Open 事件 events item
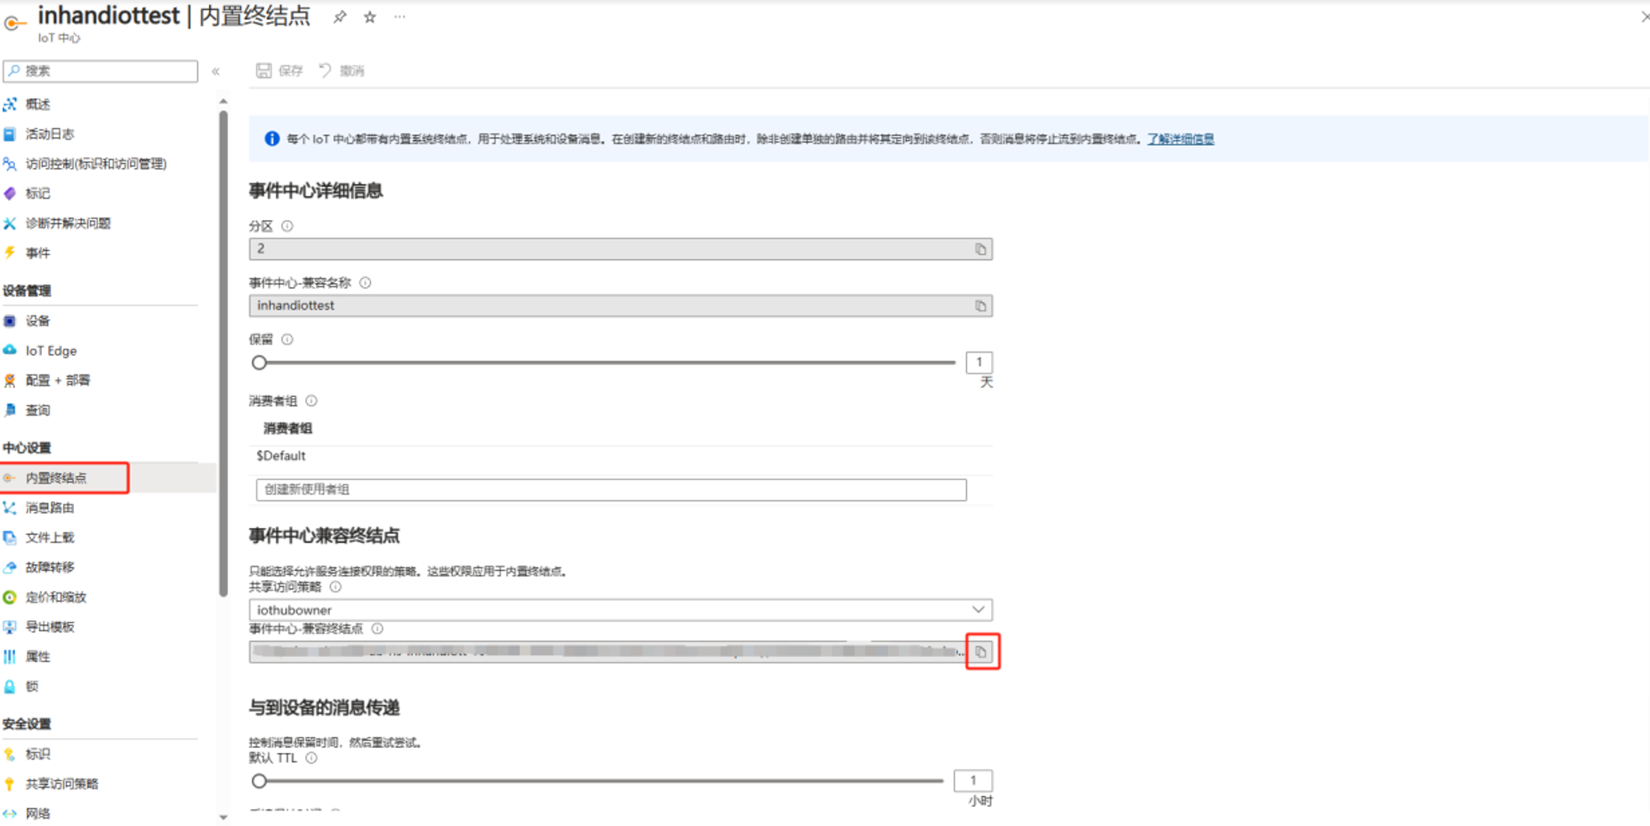 (x=38, y=254)
